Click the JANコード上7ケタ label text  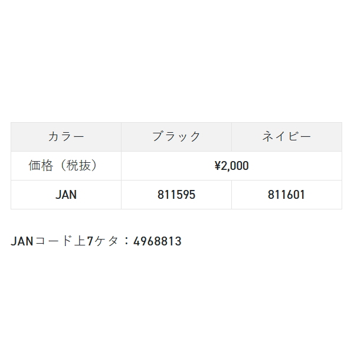click(x=65, y=241)
